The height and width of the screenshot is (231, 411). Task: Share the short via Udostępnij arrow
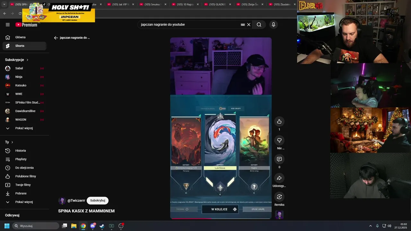(279, 178)
